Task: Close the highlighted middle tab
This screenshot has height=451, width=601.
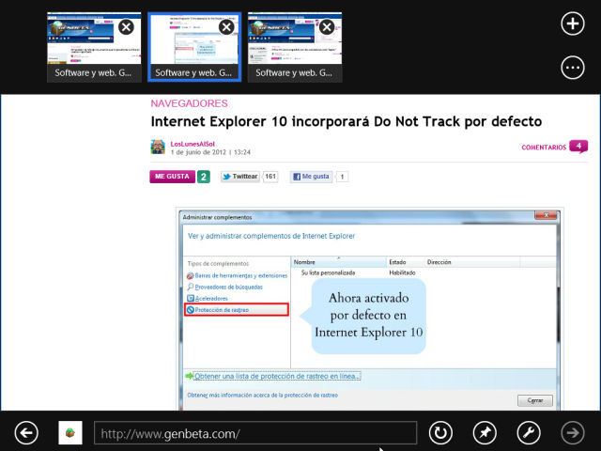Action: coord(226,27)
